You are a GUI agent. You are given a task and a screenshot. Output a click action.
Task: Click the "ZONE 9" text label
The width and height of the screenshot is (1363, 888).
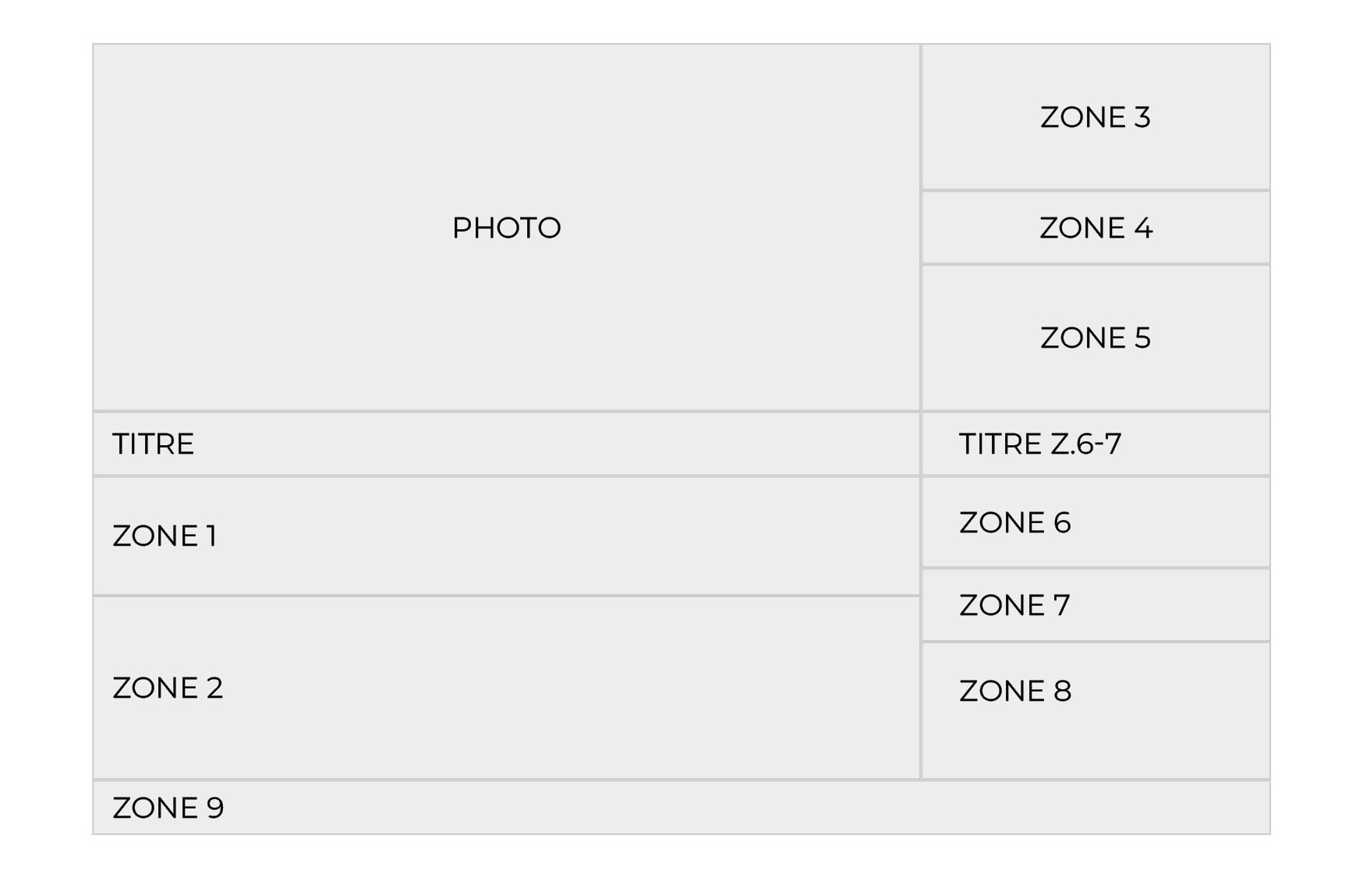click(x=168, y=808)
